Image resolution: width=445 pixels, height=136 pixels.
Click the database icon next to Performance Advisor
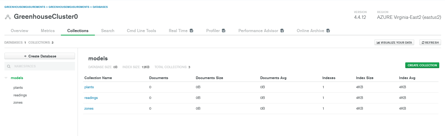click(x=282, y=31)
